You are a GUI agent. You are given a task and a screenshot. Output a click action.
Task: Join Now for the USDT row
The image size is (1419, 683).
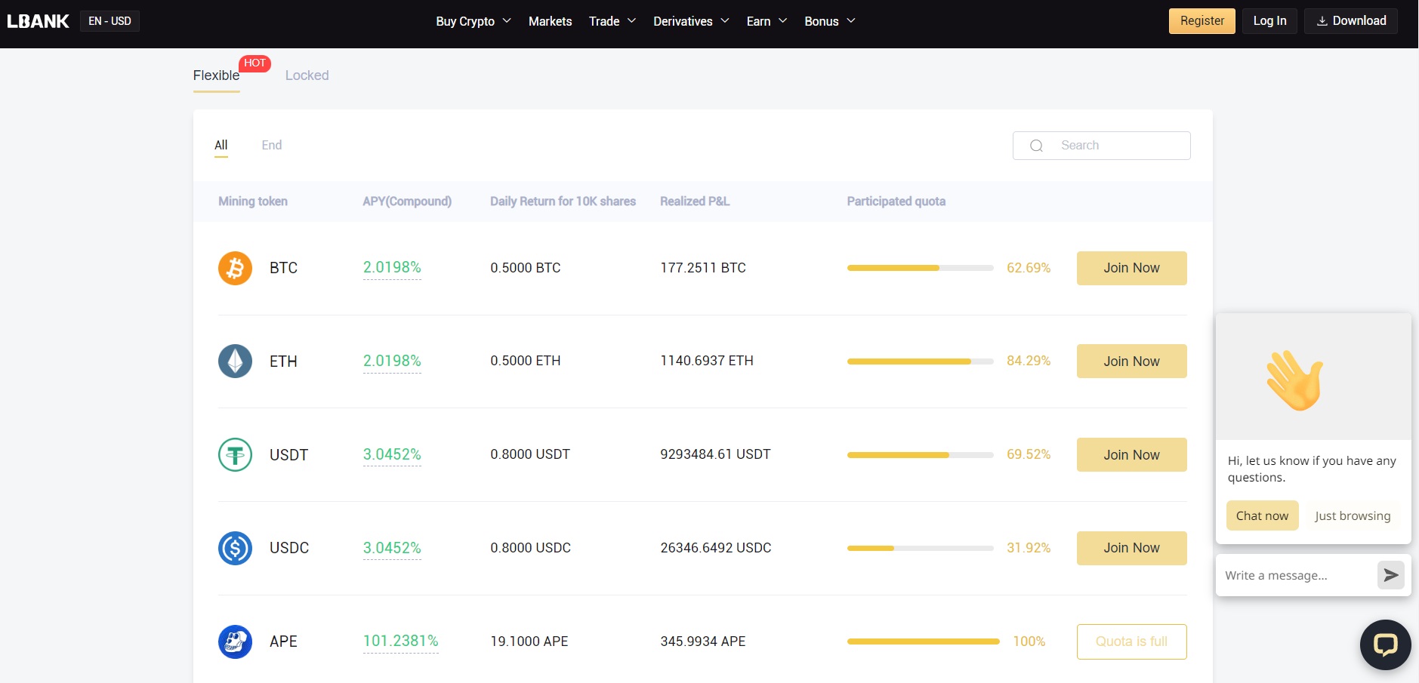[x=1131, y=455]
